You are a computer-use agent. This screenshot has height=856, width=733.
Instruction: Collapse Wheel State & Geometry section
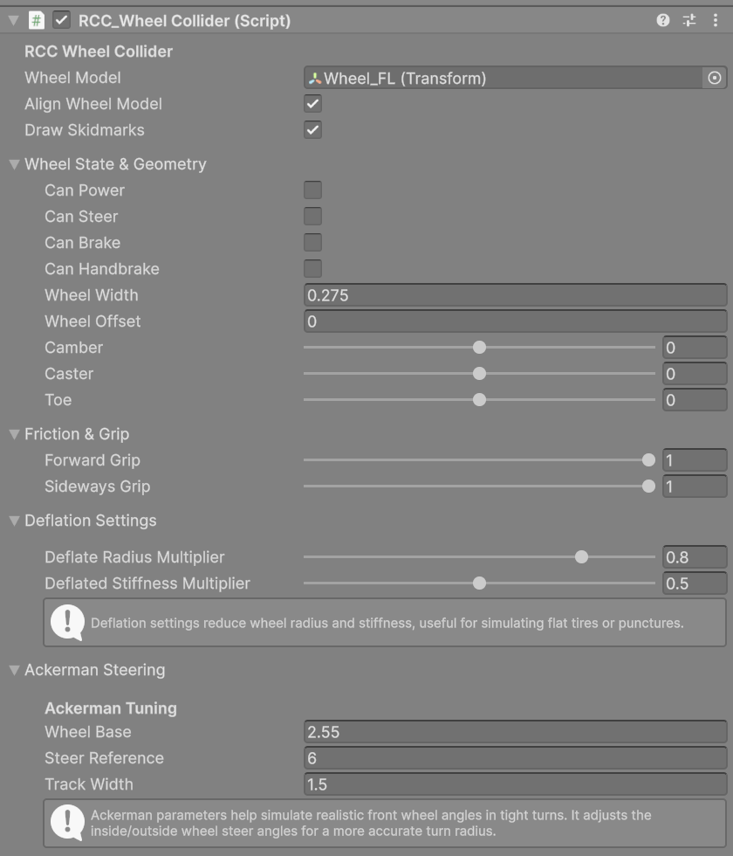pos(14,164)
